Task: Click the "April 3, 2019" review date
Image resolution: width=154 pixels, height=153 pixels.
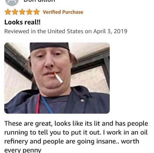Action: pyautogui.click(x=110, y=31)
